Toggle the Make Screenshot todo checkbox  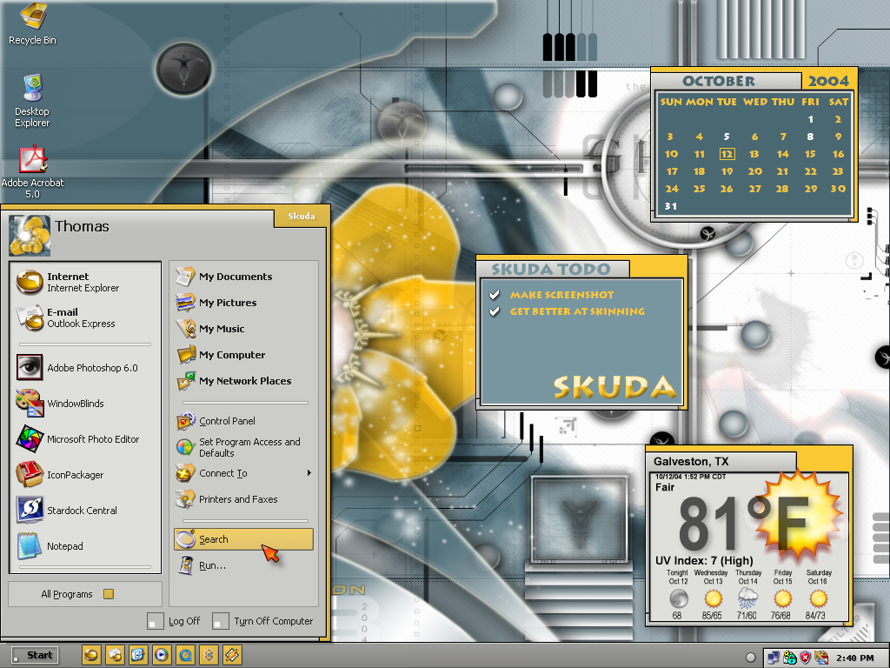click(495, 295)
